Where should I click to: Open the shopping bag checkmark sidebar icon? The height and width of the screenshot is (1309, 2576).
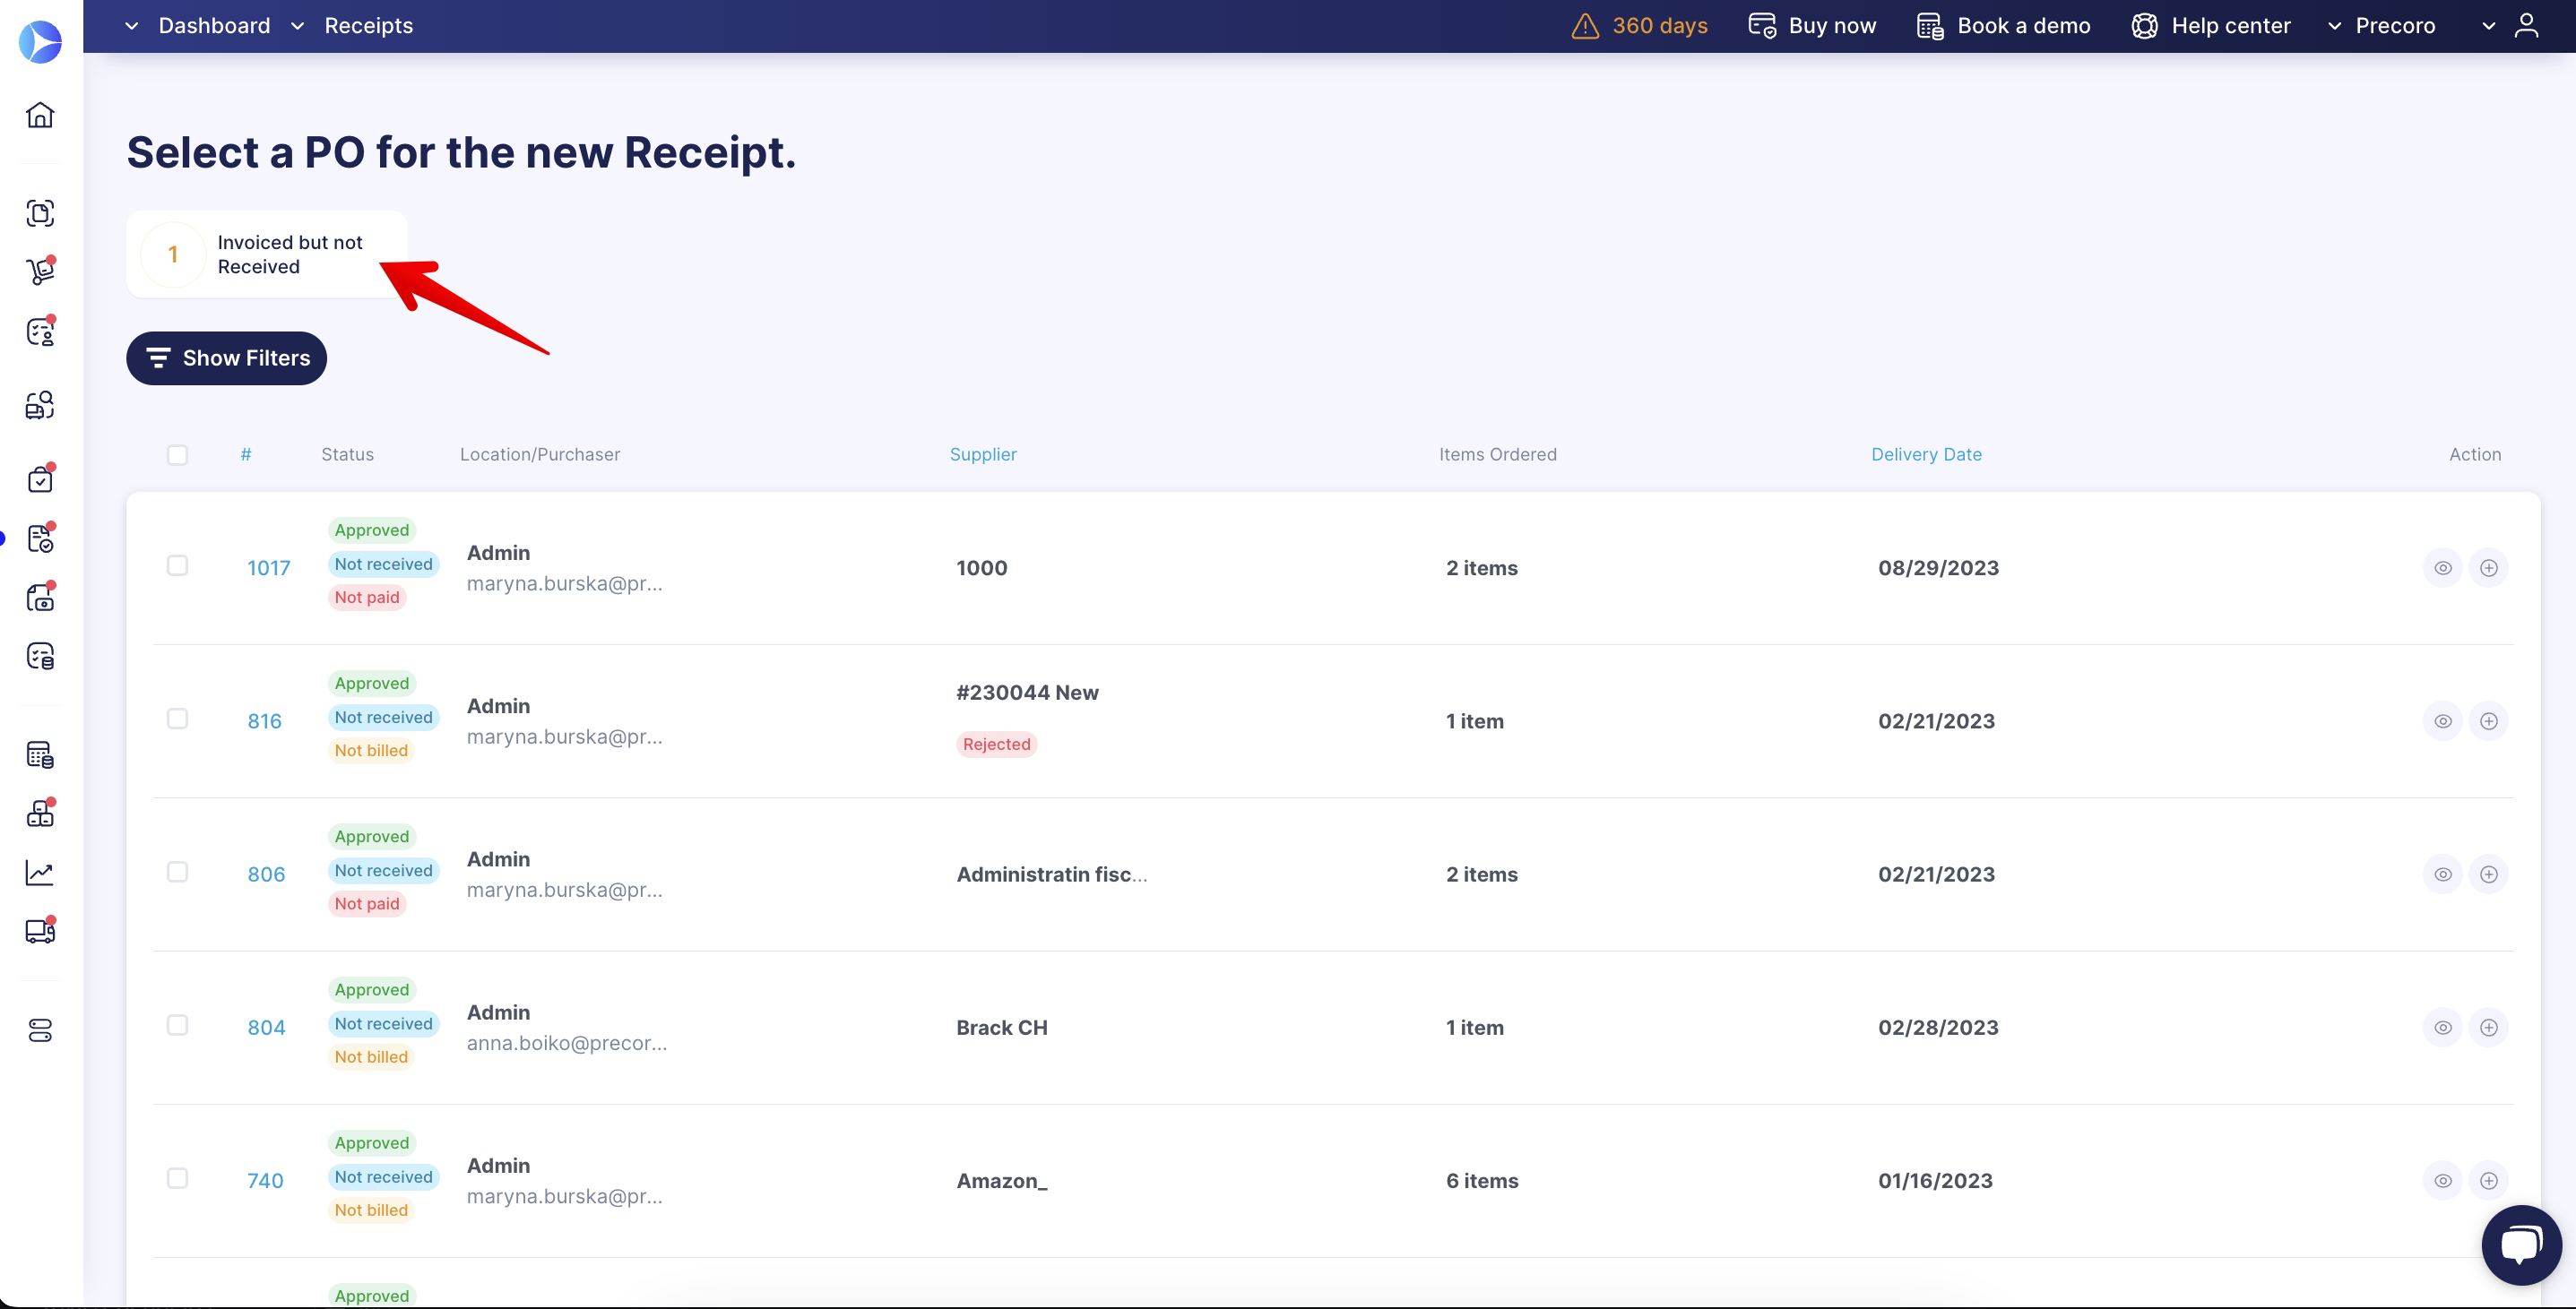(x=40, y=478)
